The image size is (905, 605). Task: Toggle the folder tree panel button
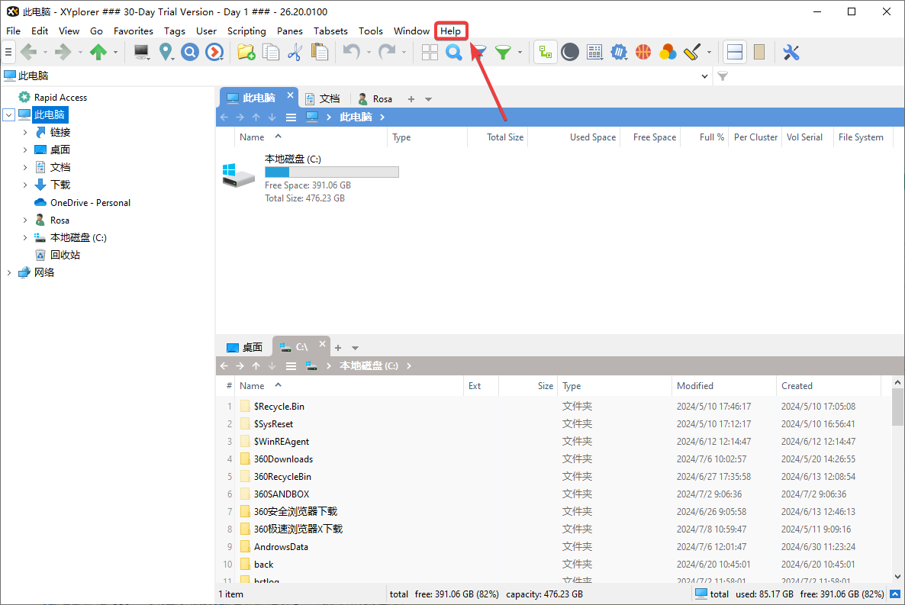(545, 52)
